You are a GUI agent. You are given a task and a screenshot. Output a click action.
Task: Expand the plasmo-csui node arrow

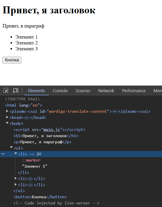click(7, 111)
